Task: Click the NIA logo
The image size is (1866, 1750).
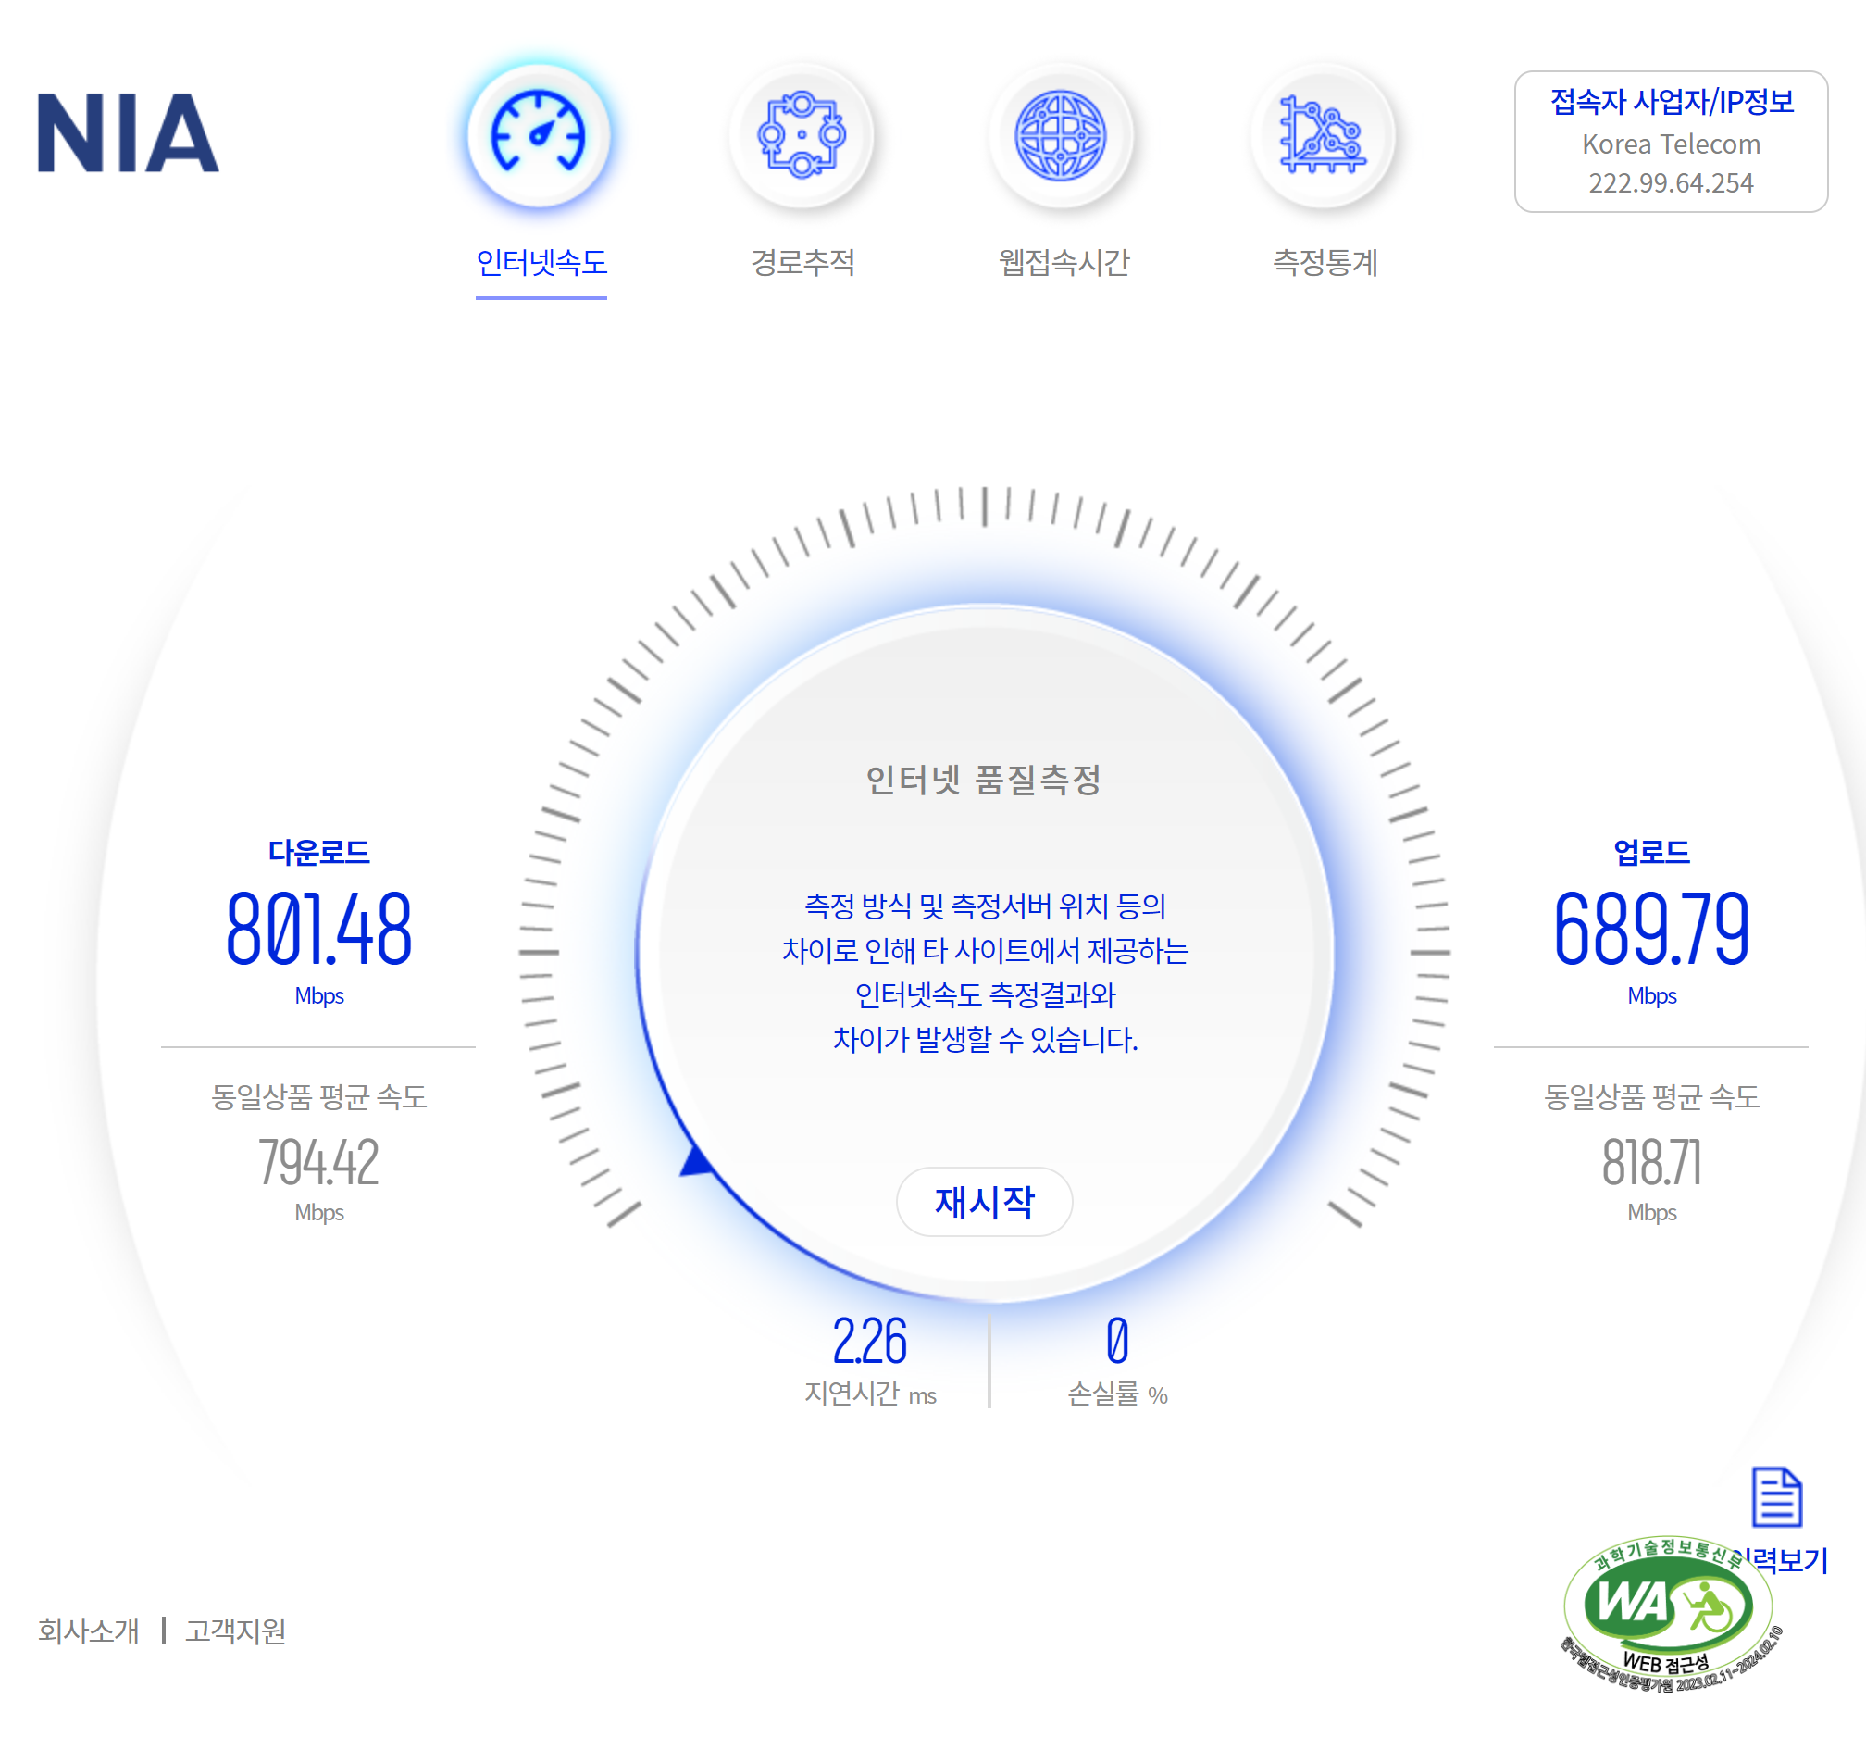Action: click(128, 133)
